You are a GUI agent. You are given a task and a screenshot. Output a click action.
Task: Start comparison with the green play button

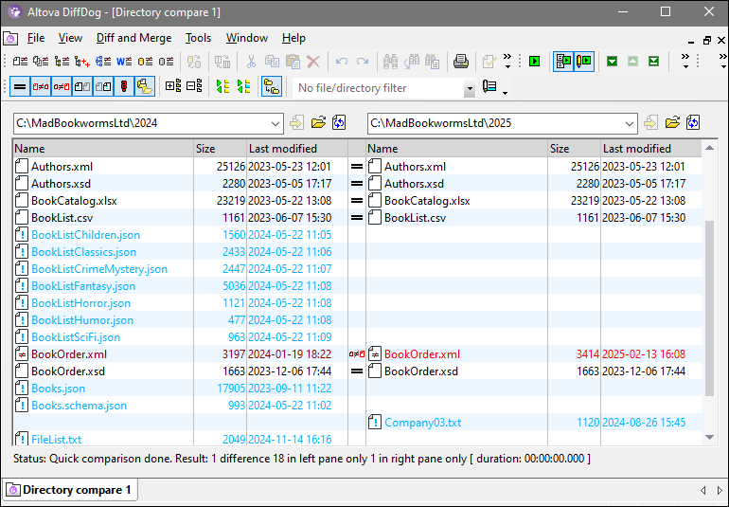(535, 62)
